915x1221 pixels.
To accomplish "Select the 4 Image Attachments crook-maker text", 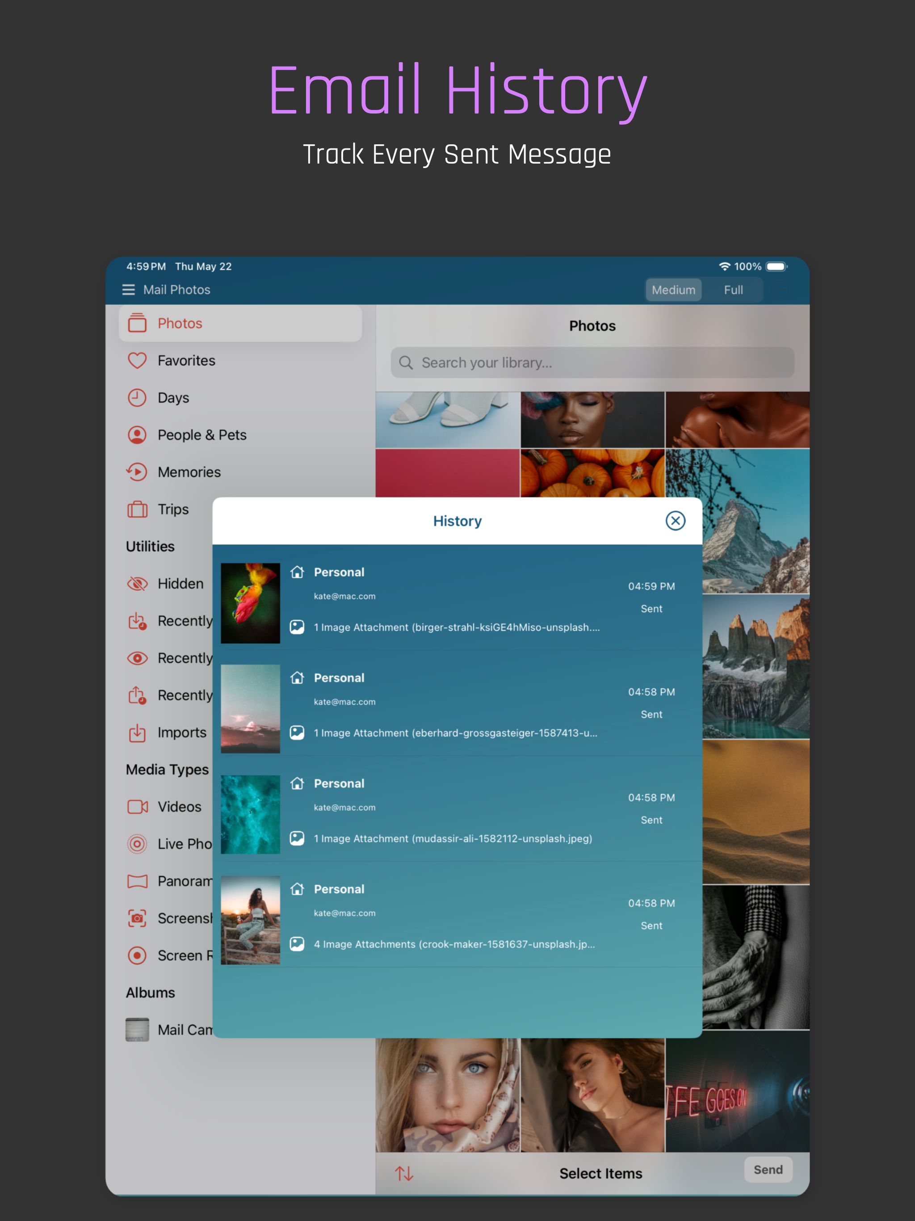I will pos(455,944).
